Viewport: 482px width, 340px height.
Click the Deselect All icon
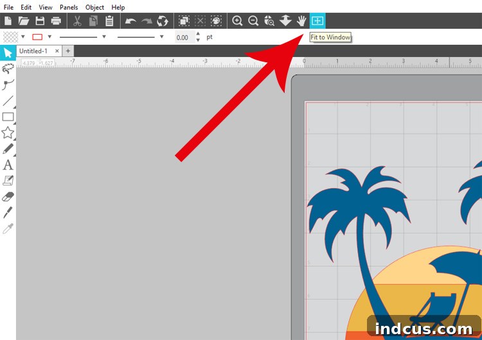point(200,21)
